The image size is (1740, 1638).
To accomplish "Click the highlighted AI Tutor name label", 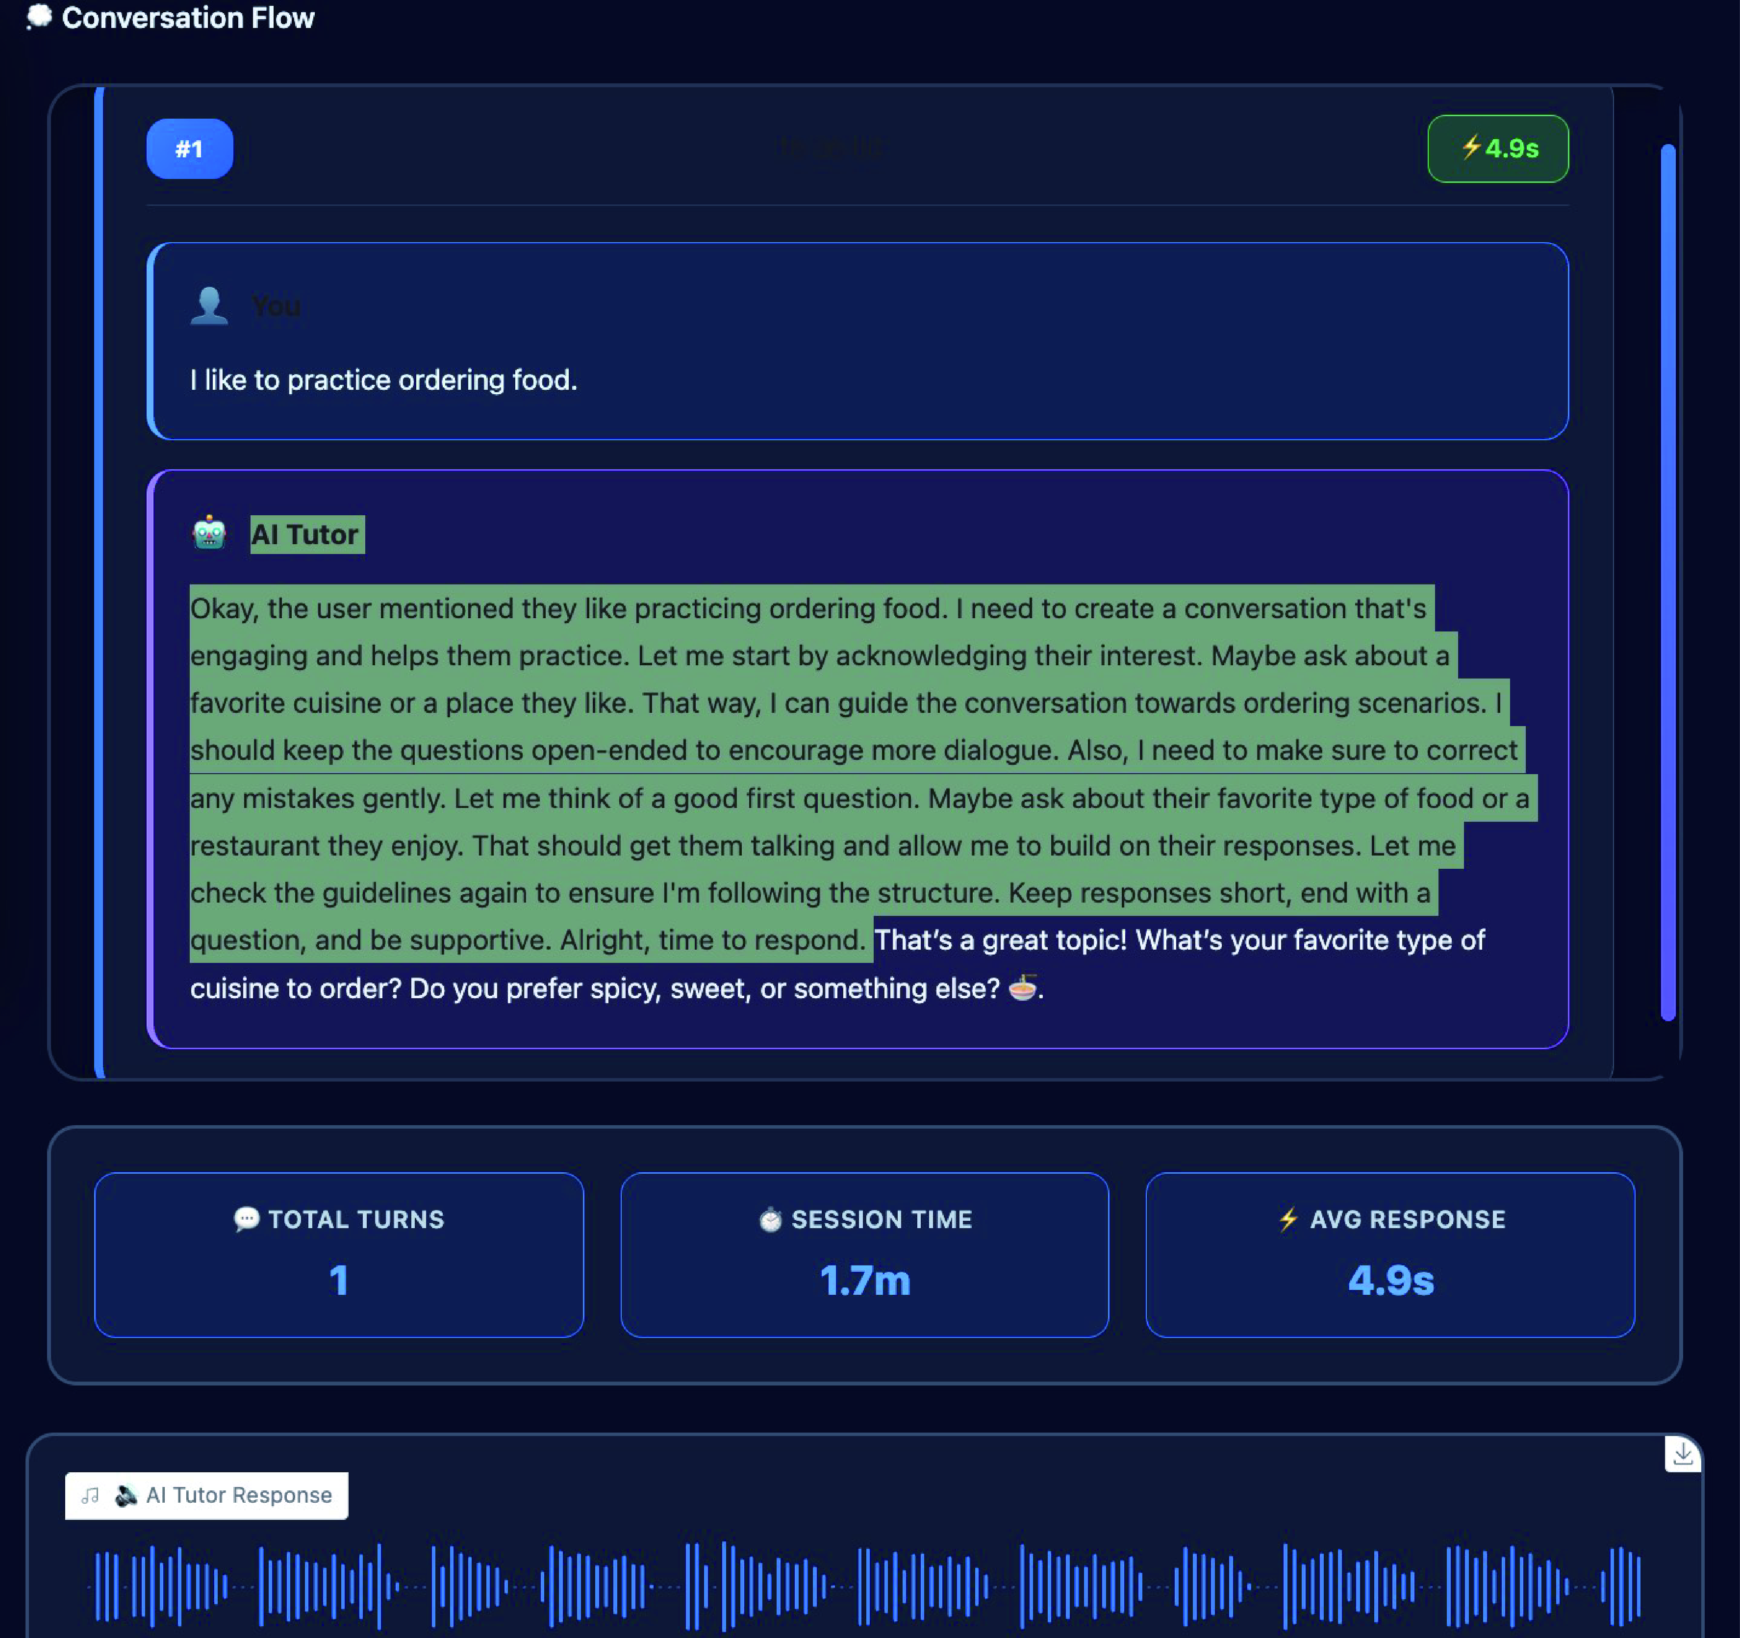I will click(x=305, y=534).
